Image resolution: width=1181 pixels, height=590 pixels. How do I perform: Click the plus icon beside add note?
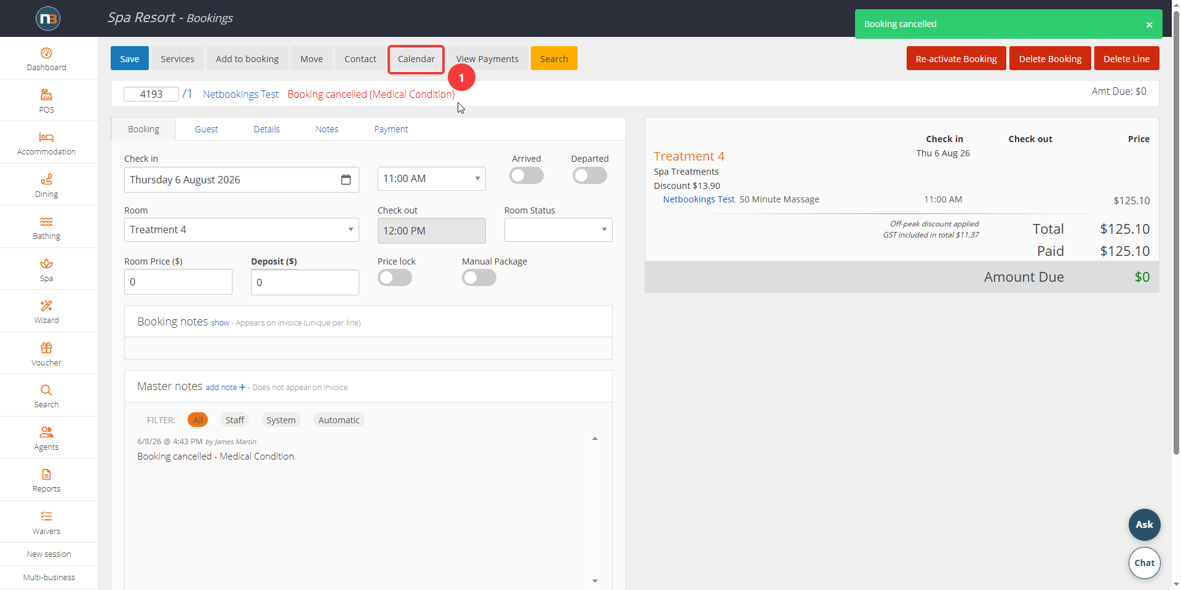(x=242, y=387)
